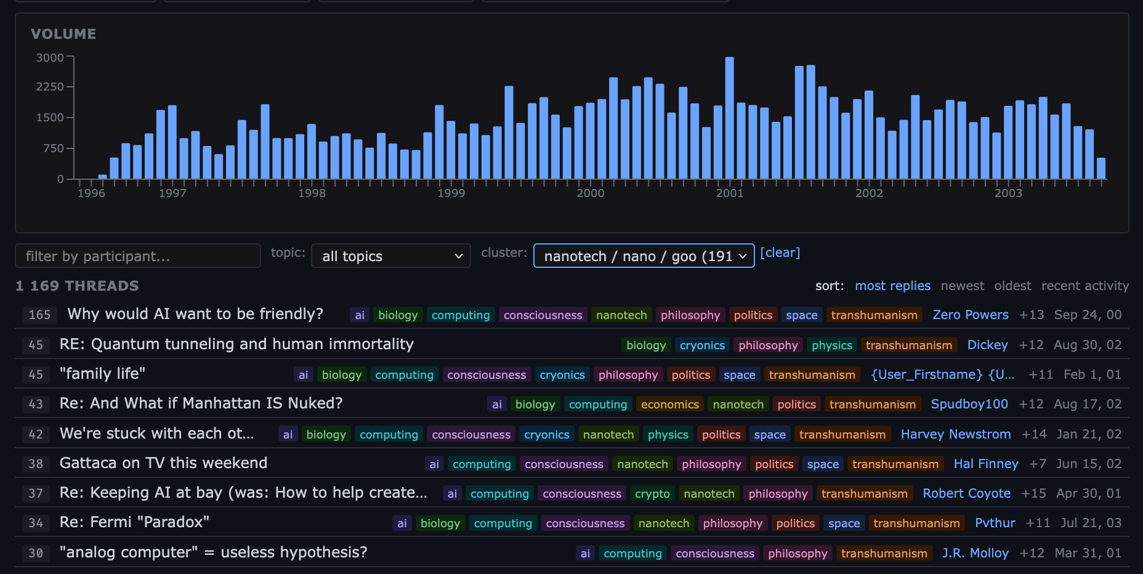The height and width of the screenshot is (574, 1143).
Task: Click author name Zero Powers
Action: click(x=970, y=315)
